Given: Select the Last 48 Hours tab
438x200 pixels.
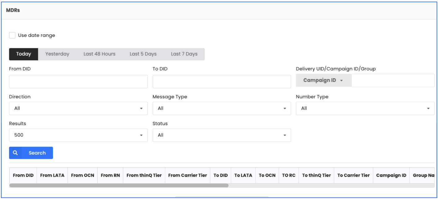Looking at the screenshot, I should pos(99,54).
